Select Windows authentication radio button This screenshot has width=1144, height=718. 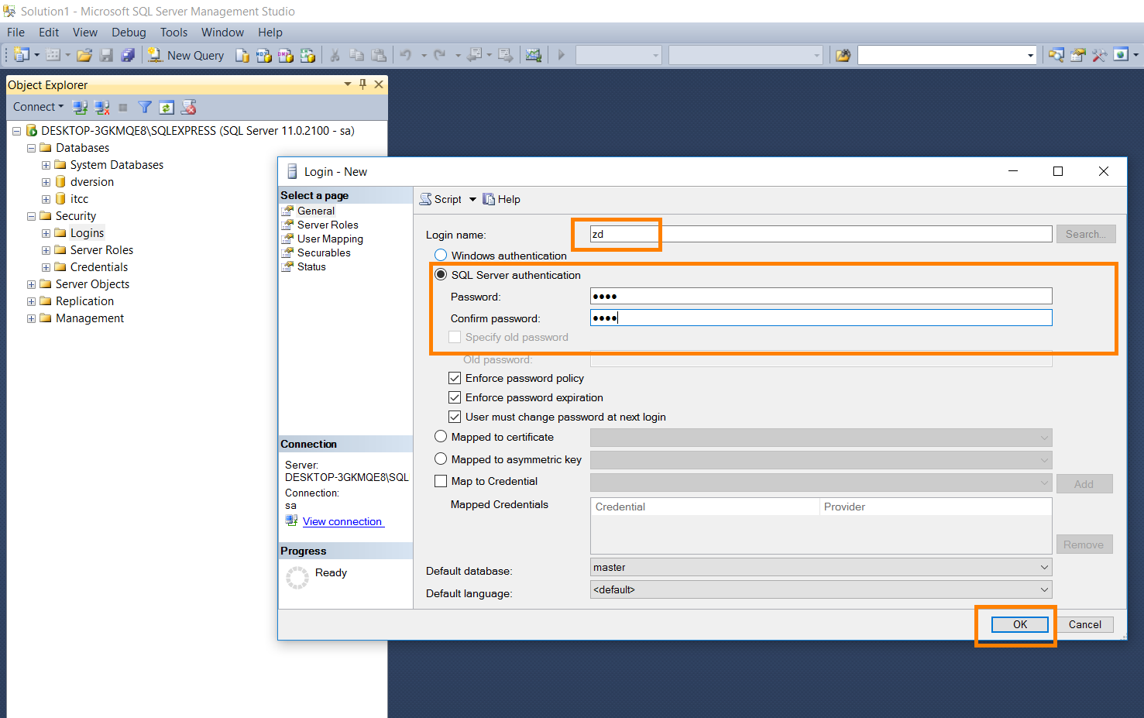pyautogui.click(x=441, y=256)
